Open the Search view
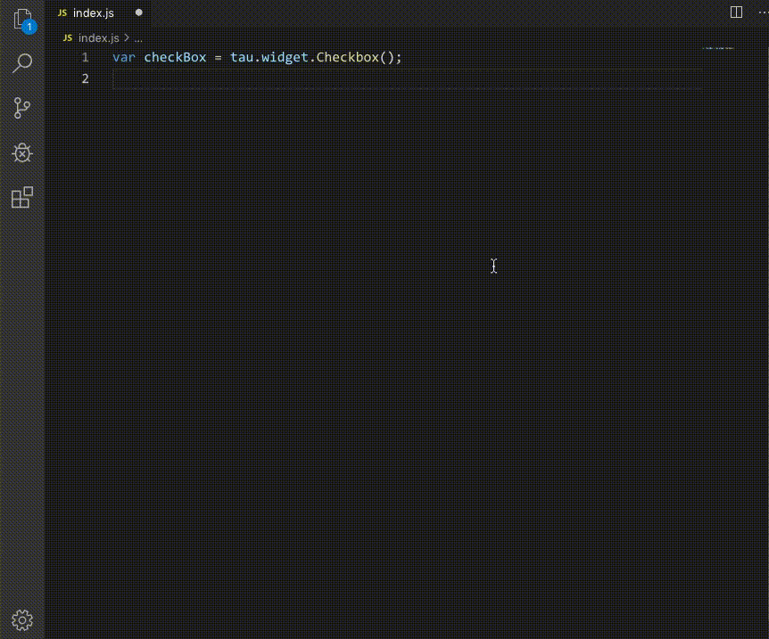The image size is (769, 639). [x=22, y=63]
